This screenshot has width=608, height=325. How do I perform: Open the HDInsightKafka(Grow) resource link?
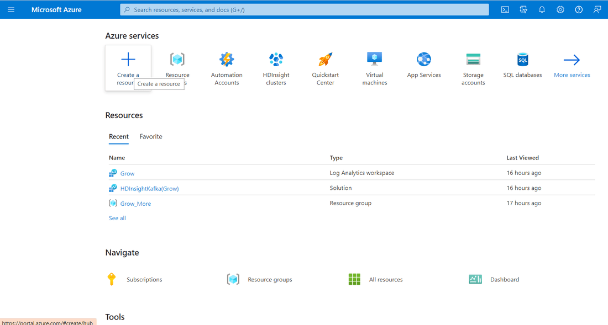tap(149, 188)
